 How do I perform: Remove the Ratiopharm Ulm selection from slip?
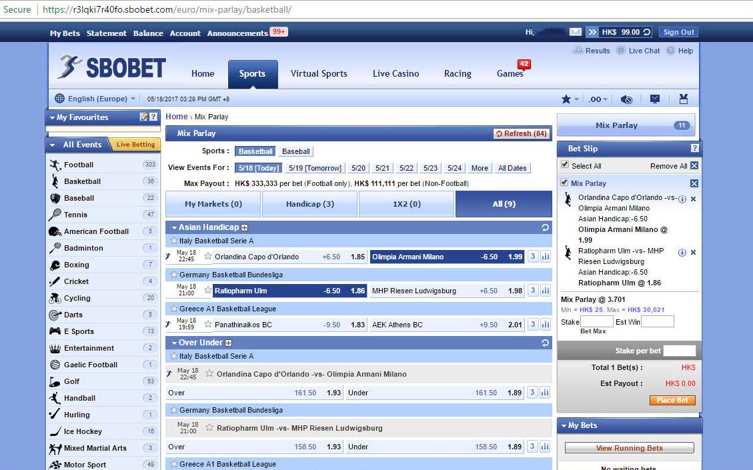point(693,252)
